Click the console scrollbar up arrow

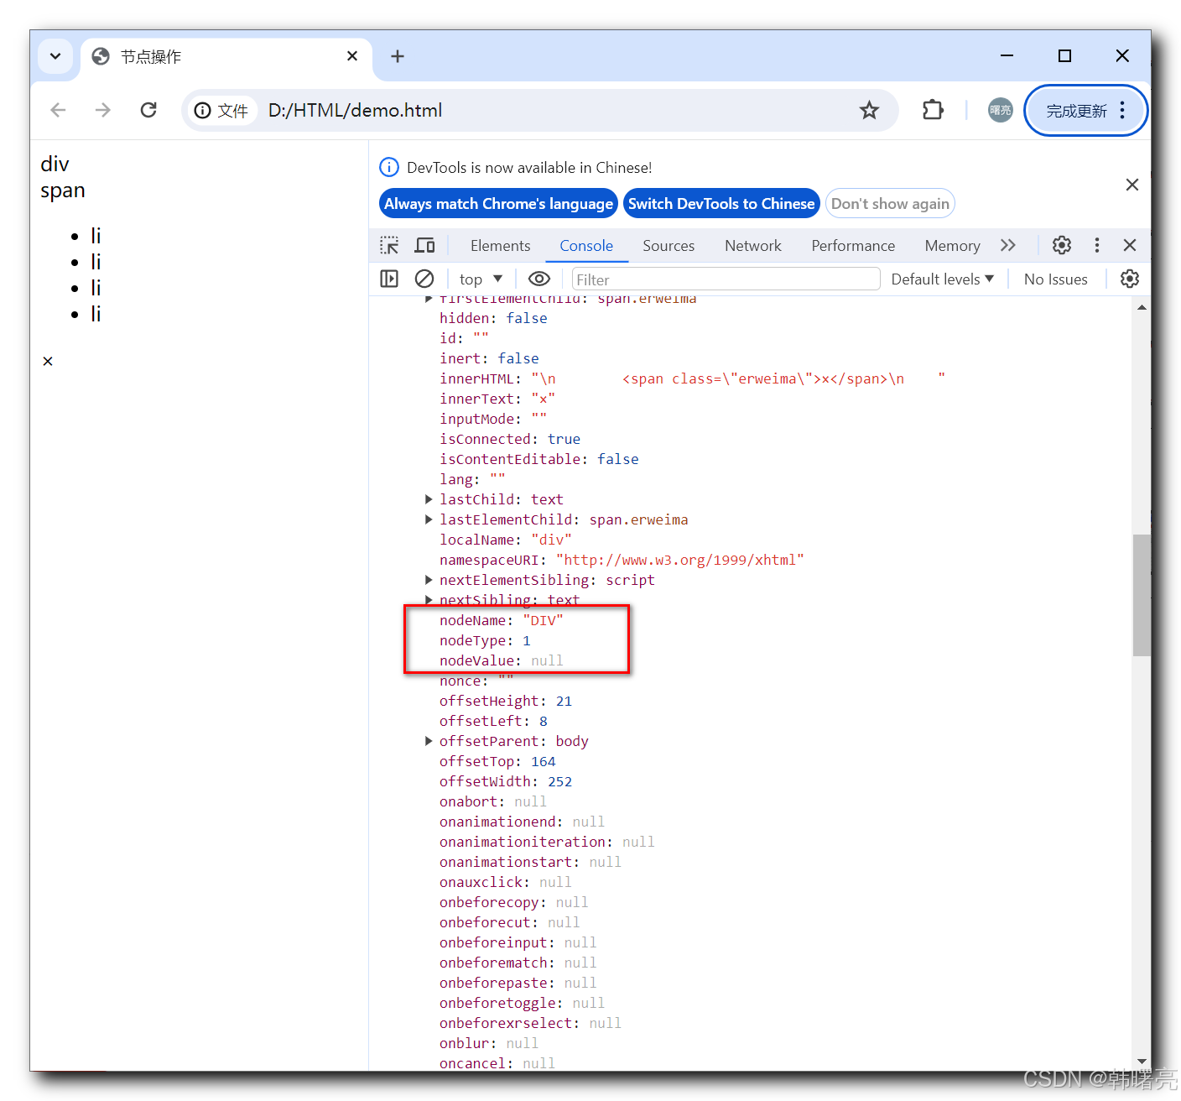1142,307
